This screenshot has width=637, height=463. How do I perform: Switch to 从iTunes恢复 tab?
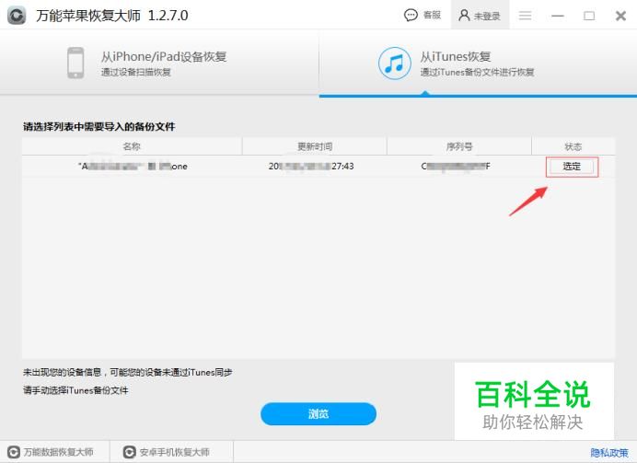[x=478, y=64]
